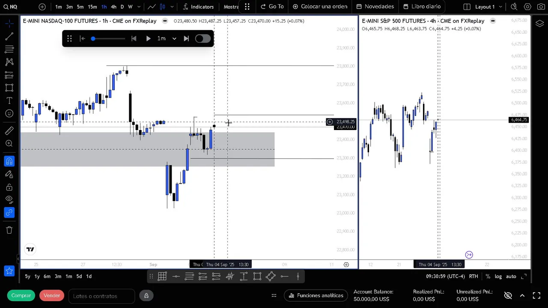Take a chart snapshot with camera icon
Viewport: 548px width, 308px height.
point(540,6)
